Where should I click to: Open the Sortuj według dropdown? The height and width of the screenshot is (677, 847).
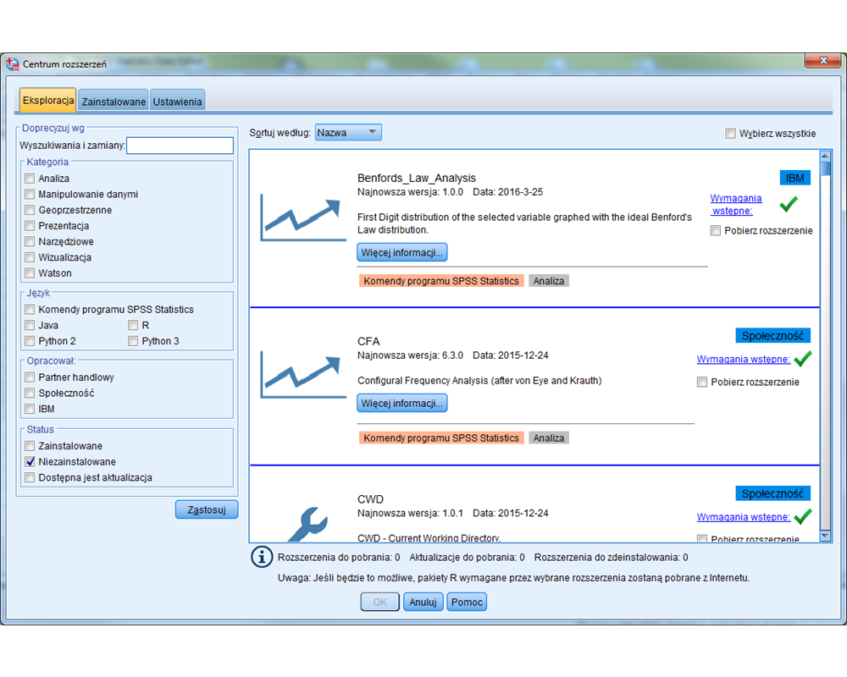[348, 132]
